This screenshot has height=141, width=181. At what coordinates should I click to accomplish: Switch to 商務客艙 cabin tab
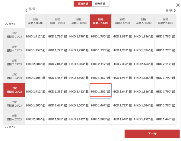pyautogui.click(x=100, y=4)
